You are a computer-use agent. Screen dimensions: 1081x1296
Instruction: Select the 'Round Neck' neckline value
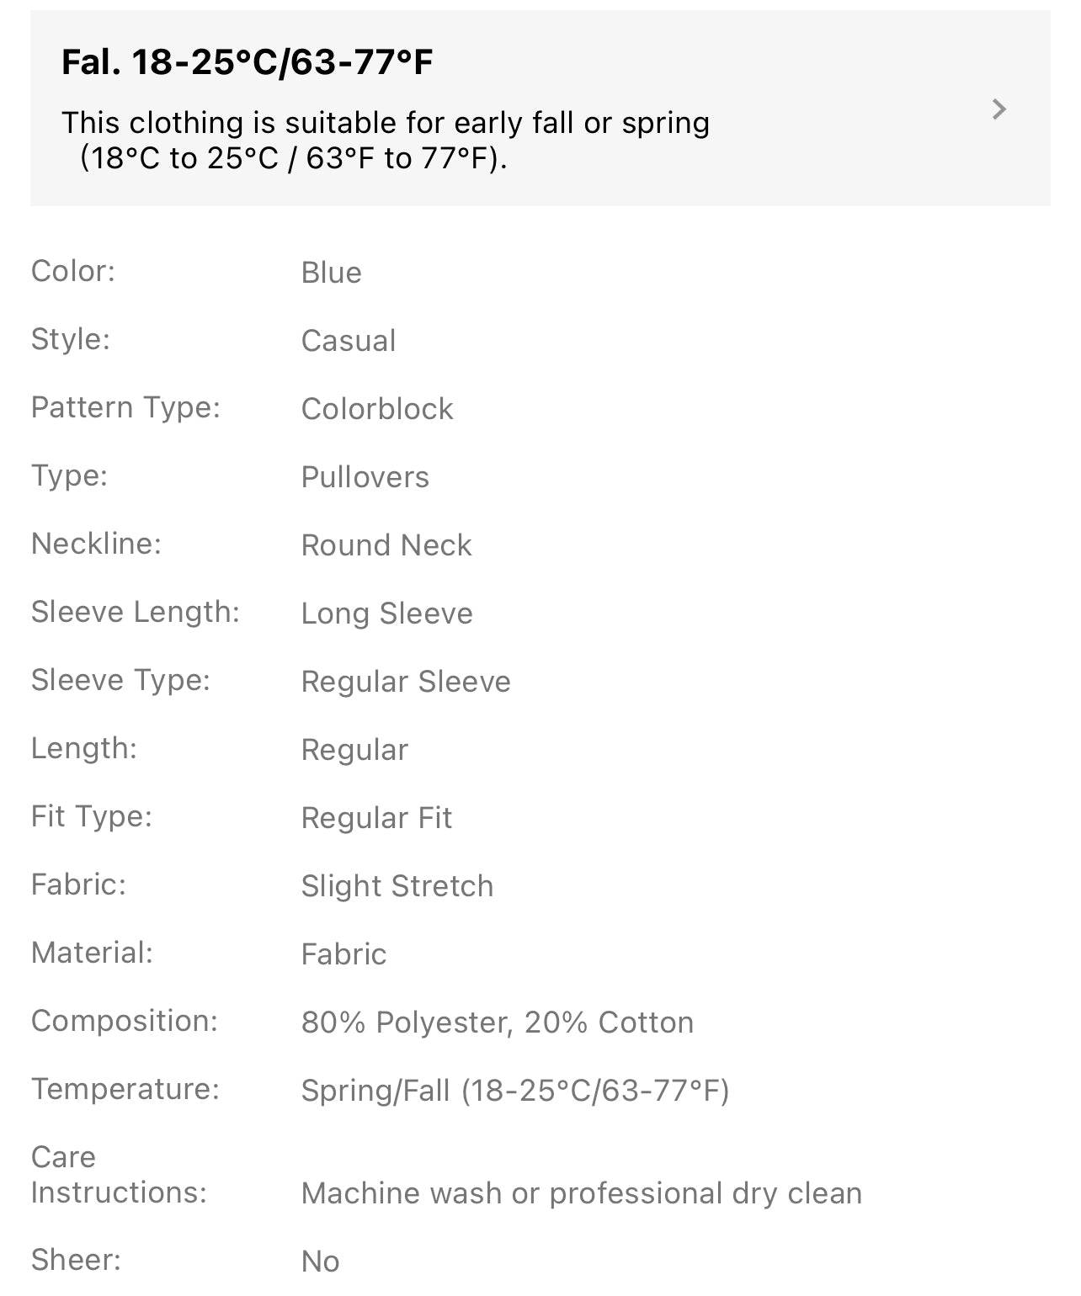pyautogui.click(x=386, y=545)
